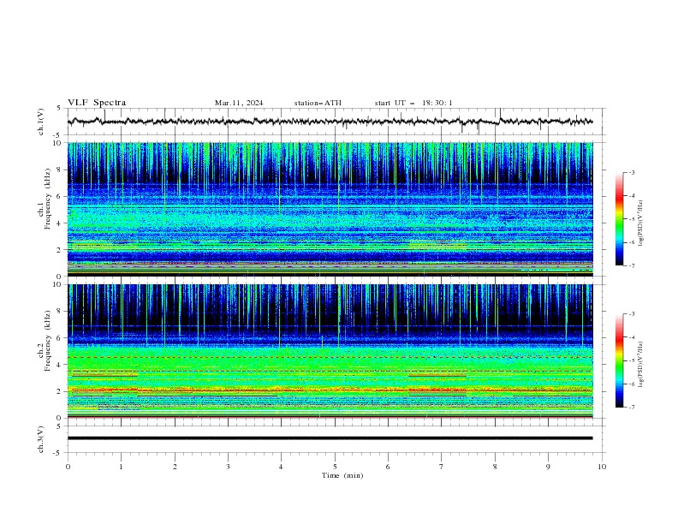This screenshot has height=524, width=678.
Task: Click time axis tick label "3"
Action: tap(228, 467)
